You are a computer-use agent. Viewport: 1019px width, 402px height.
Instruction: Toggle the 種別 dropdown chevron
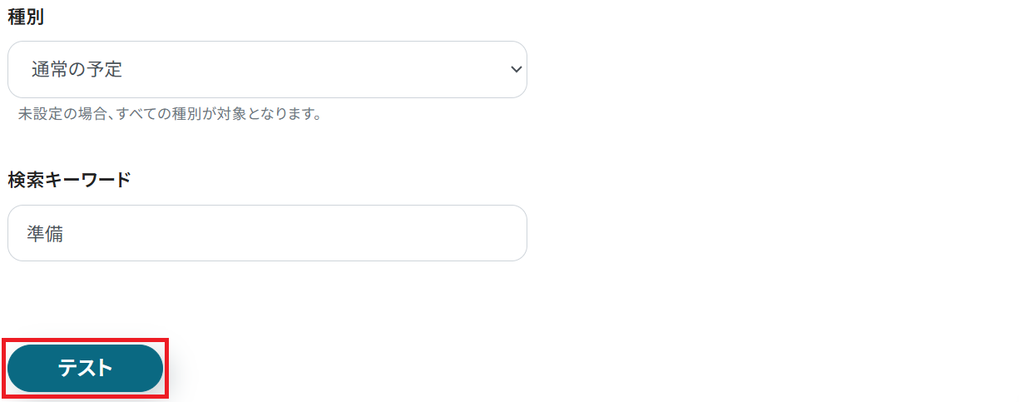[x=515, y=70]
